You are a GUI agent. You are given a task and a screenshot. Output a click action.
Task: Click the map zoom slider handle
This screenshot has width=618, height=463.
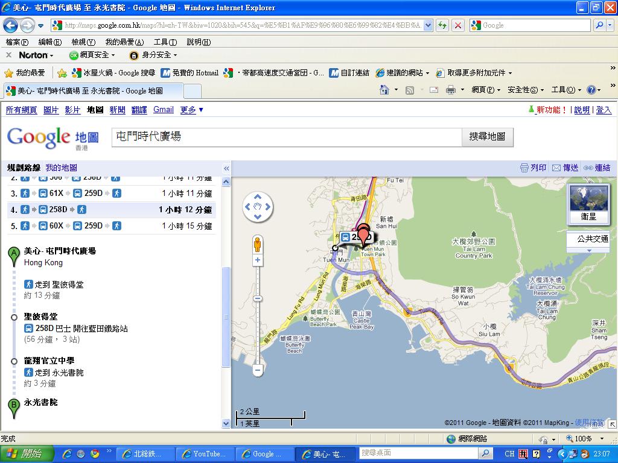pyautogui.click(x=258, y=299)
